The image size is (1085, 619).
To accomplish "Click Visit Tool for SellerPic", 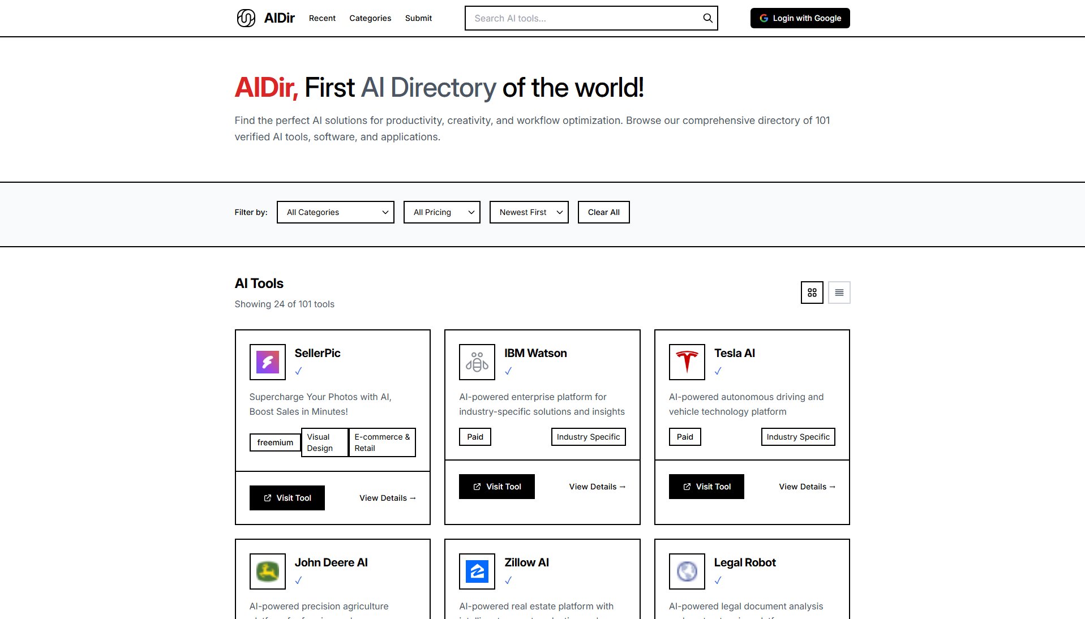I will pyautogui.click(x=287, y=498).
